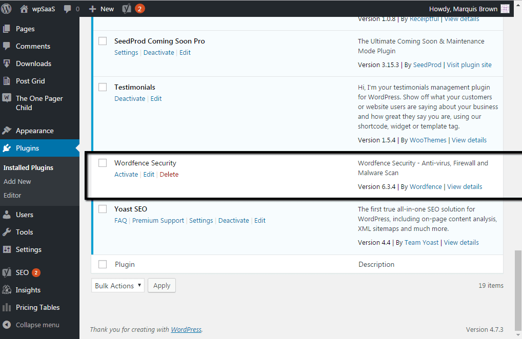Tick the Testimonials plugin checkbox
The width and height of the screenshot is (522, 339).
tap(103, 87)
